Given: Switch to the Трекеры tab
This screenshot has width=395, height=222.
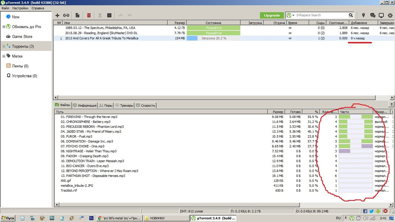Looking at the screenshot, I should (x=124, y=105).
